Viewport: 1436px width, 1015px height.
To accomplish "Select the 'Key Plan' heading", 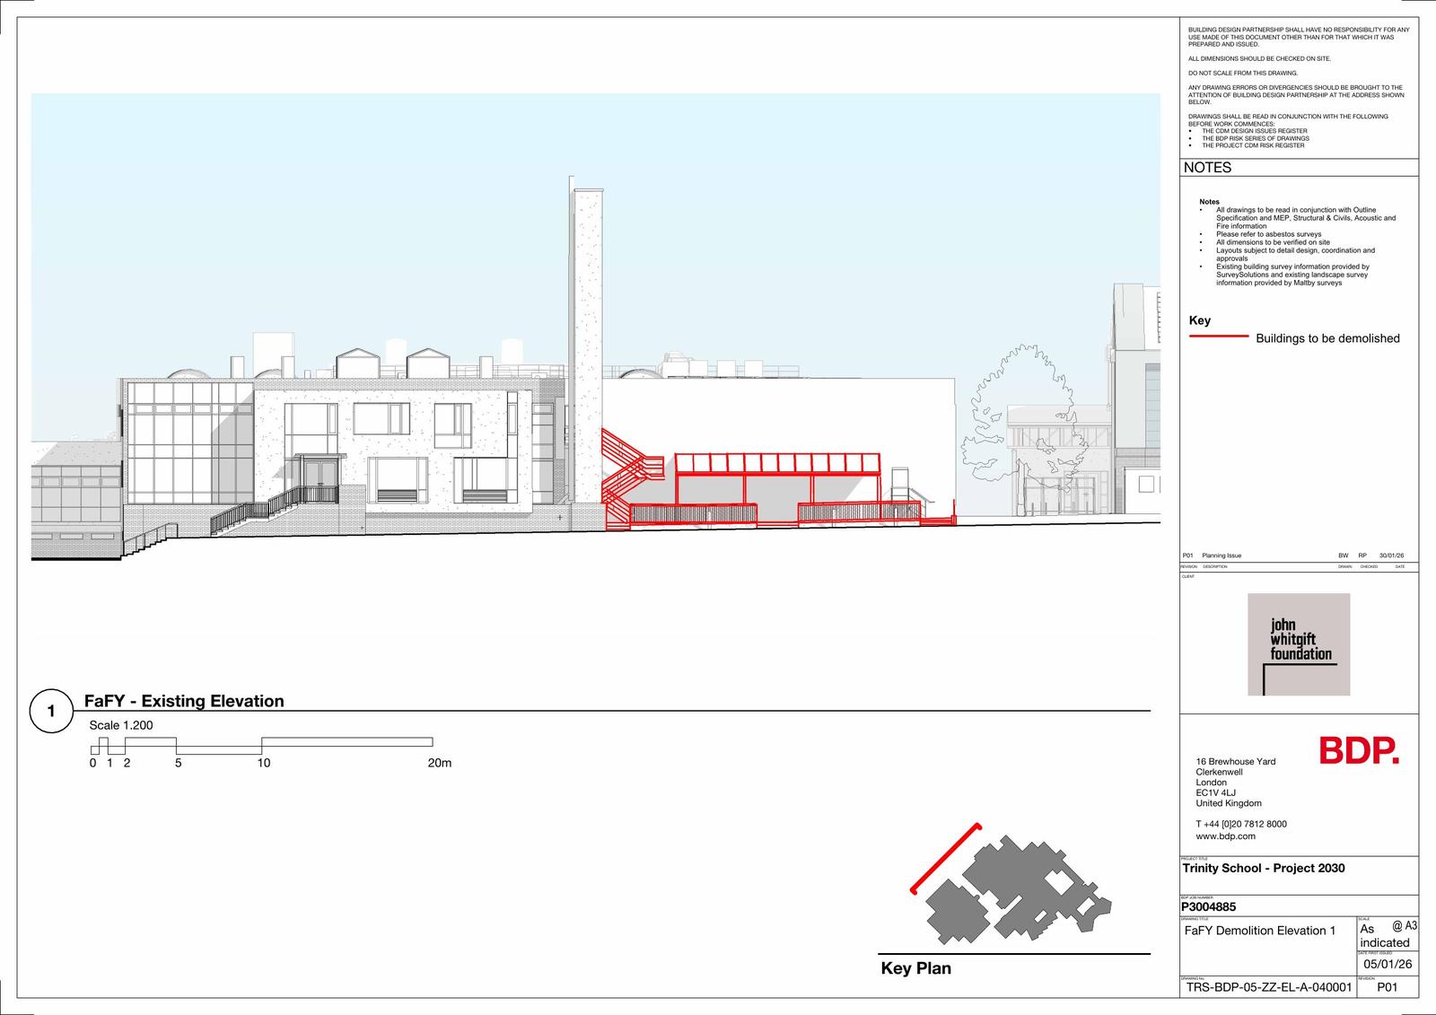I will [x=915, y=968].
